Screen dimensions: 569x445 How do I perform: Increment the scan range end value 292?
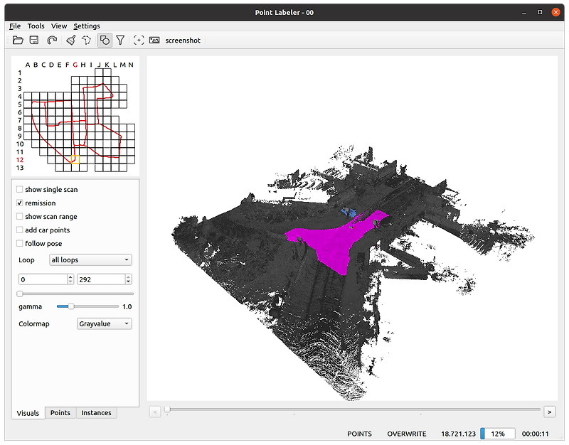click(x=129, y=277)
